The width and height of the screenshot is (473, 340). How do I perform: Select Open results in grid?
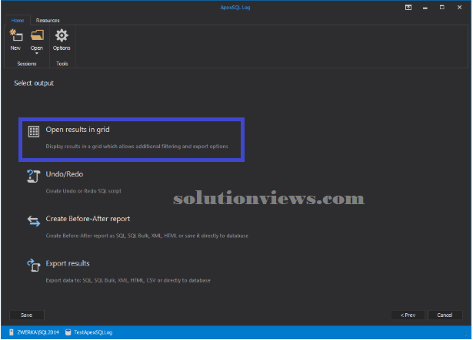point(132,140)
